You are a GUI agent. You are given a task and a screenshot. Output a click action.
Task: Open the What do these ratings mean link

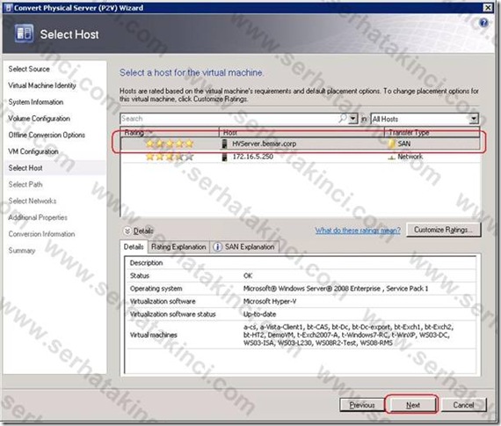(x=358, y=231)
